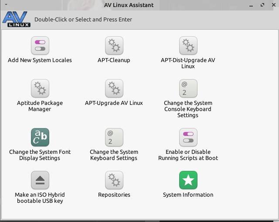The height and width of the screenshot is (222, 279).
Task: Pick the APT-Upgrade AV Linux icon
Action: coord(114,88)
